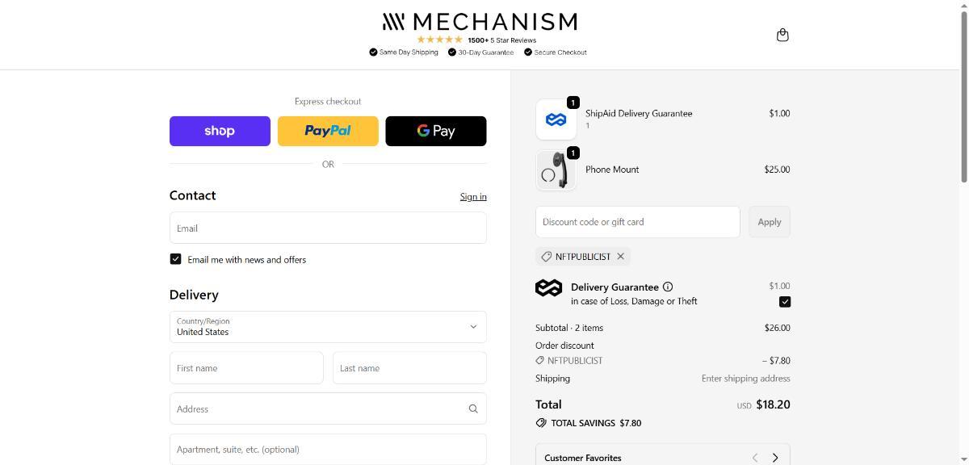Click the Mechanism logo in header
Viewport: 969px width, 465px height.
pos(480,22)
